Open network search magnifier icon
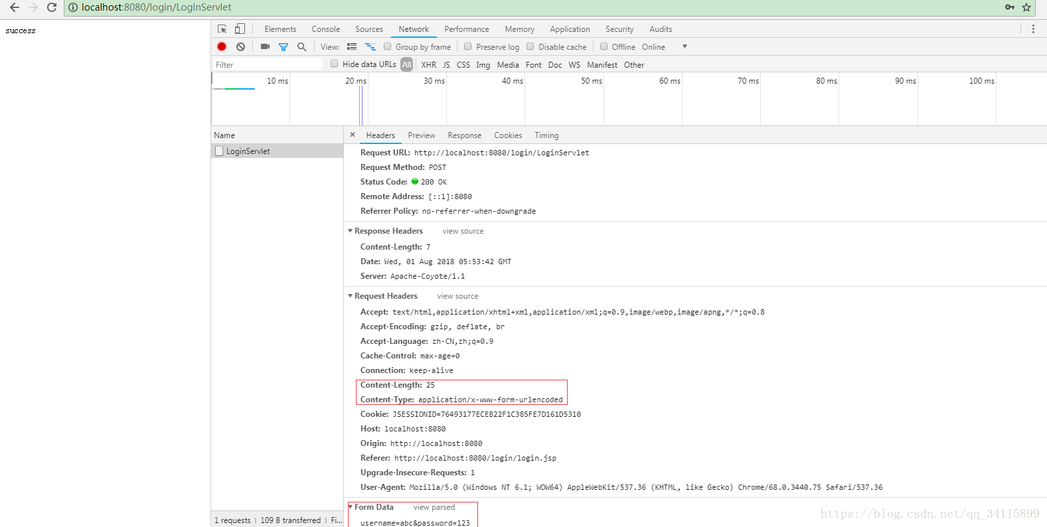 coord(302,46)
